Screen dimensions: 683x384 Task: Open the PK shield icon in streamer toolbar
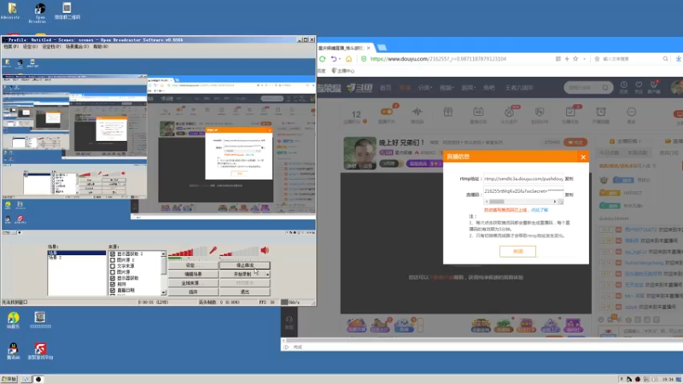pyautogui.click(x=540, y=112)
